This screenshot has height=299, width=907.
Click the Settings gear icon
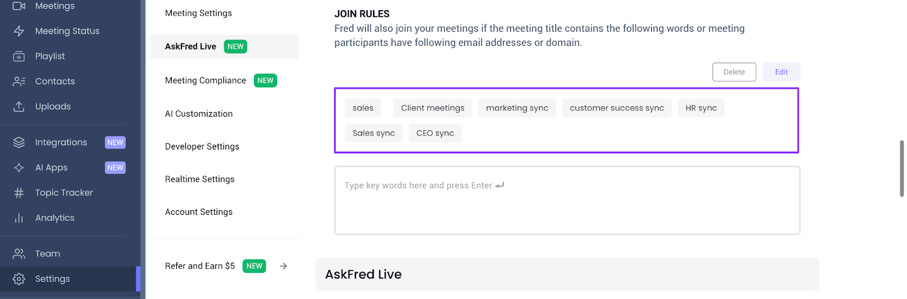[x=19, y=279]
